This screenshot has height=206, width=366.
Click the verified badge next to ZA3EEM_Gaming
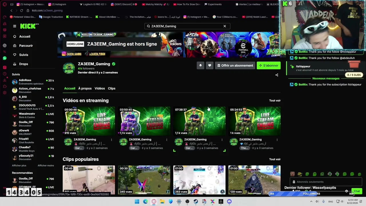click(x=114, y=64)
